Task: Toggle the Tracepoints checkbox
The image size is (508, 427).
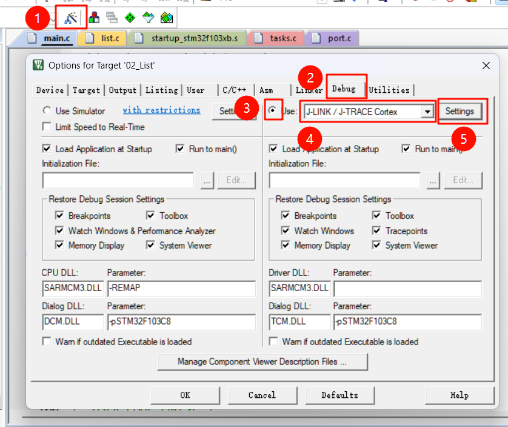Action: coord(376,230)
